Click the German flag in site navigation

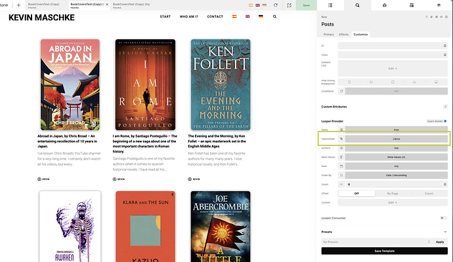(261, 16)
